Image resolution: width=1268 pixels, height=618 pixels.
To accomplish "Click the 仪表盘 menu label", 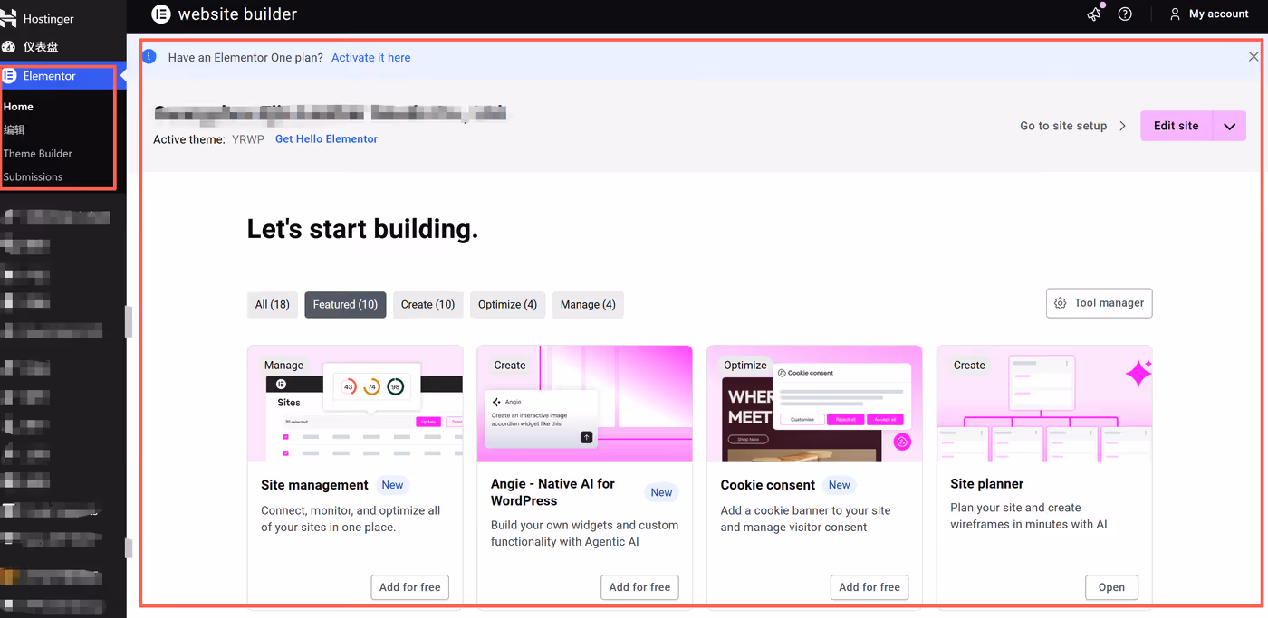I will pyautogui.click(x=41, y=46).
